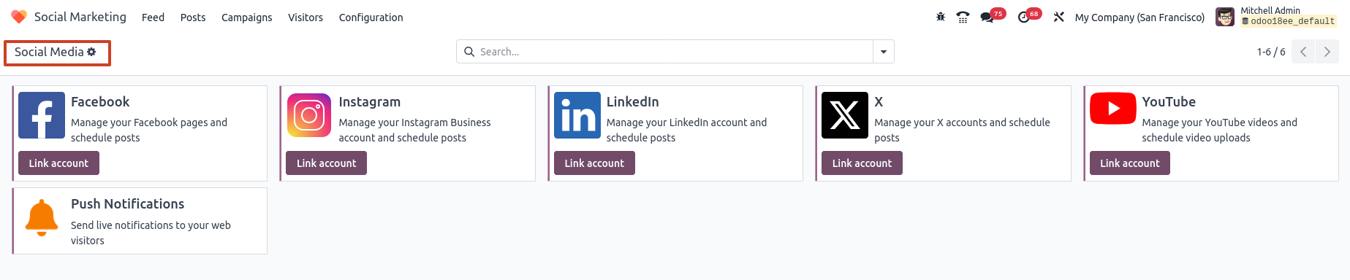Go to the next page arrow
Screen dimensions: 1350x280
coord(1327,52)
